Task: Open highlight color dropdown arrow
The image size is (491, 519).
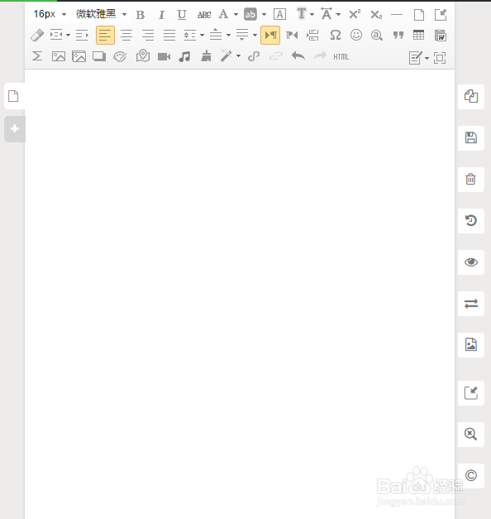Action: pos(264,15)
